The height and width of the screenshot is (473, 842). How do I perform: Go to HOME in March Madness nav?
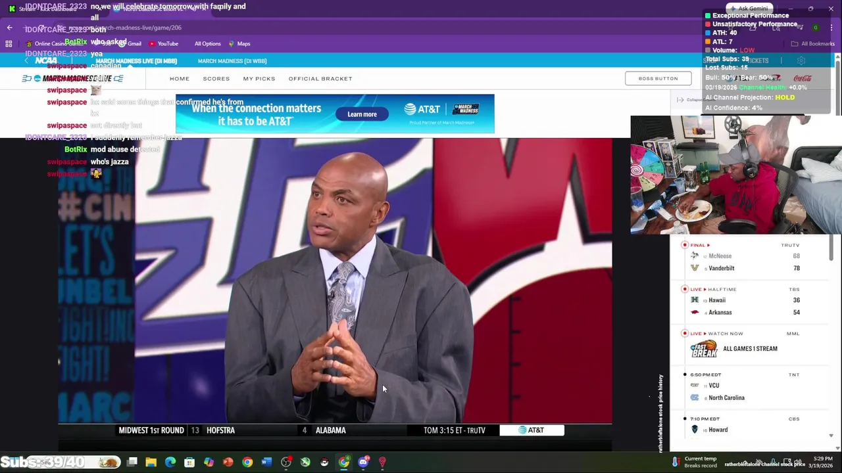[x=179, y=78]
